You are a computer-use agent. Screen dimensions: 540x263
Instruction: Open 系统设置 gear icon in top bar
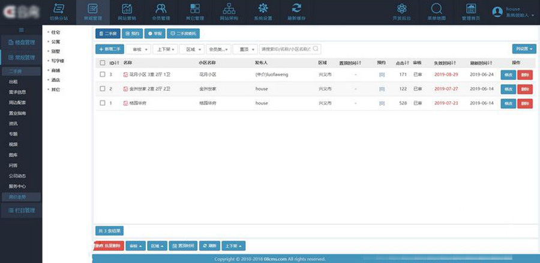pos(263,8)
